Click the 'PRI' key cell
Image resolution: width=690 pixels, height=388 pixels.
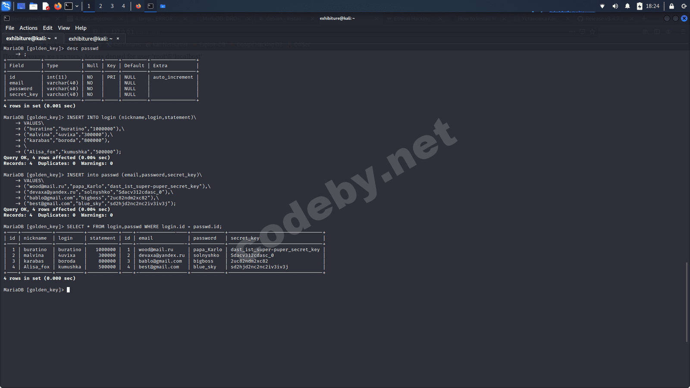point(111,77)
